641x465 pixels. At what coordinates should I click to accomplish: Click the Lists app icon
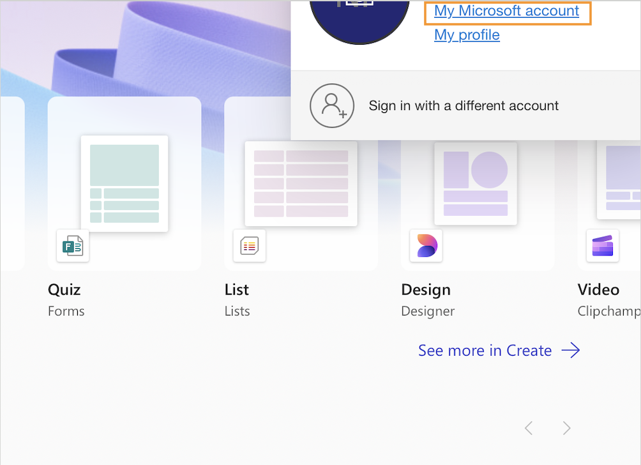click(x=250, y=246)
